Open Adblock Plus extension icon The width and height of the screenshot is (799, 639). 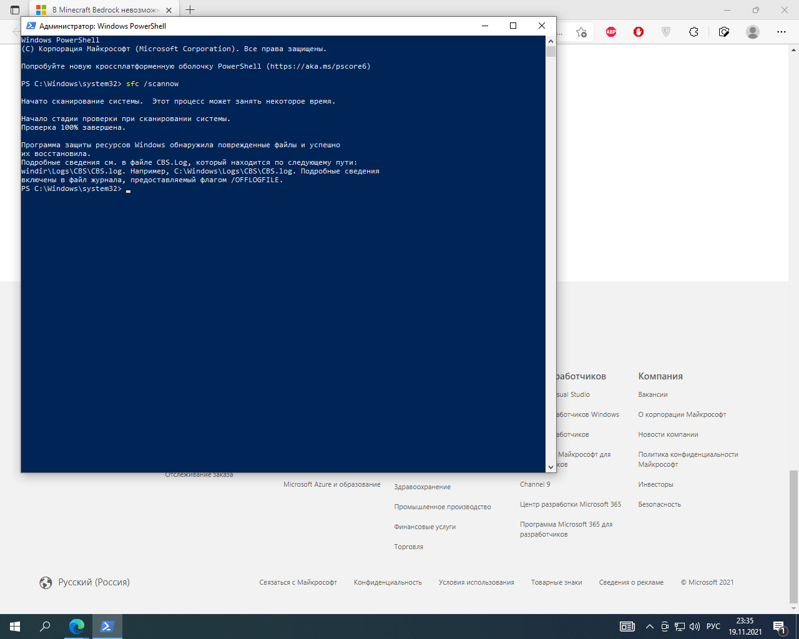(x=611, y=32)
